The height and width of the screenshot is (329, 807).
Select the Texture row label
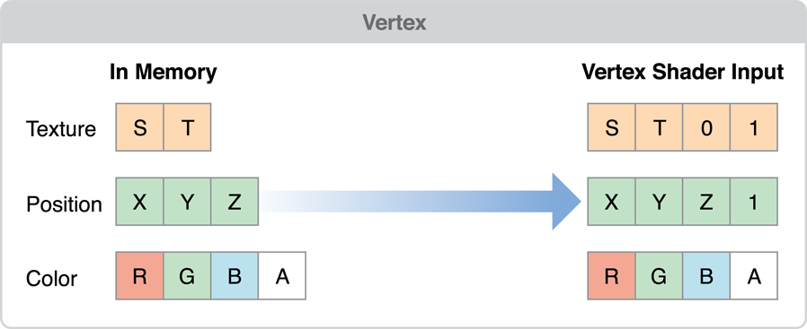[x=61, y=128]
